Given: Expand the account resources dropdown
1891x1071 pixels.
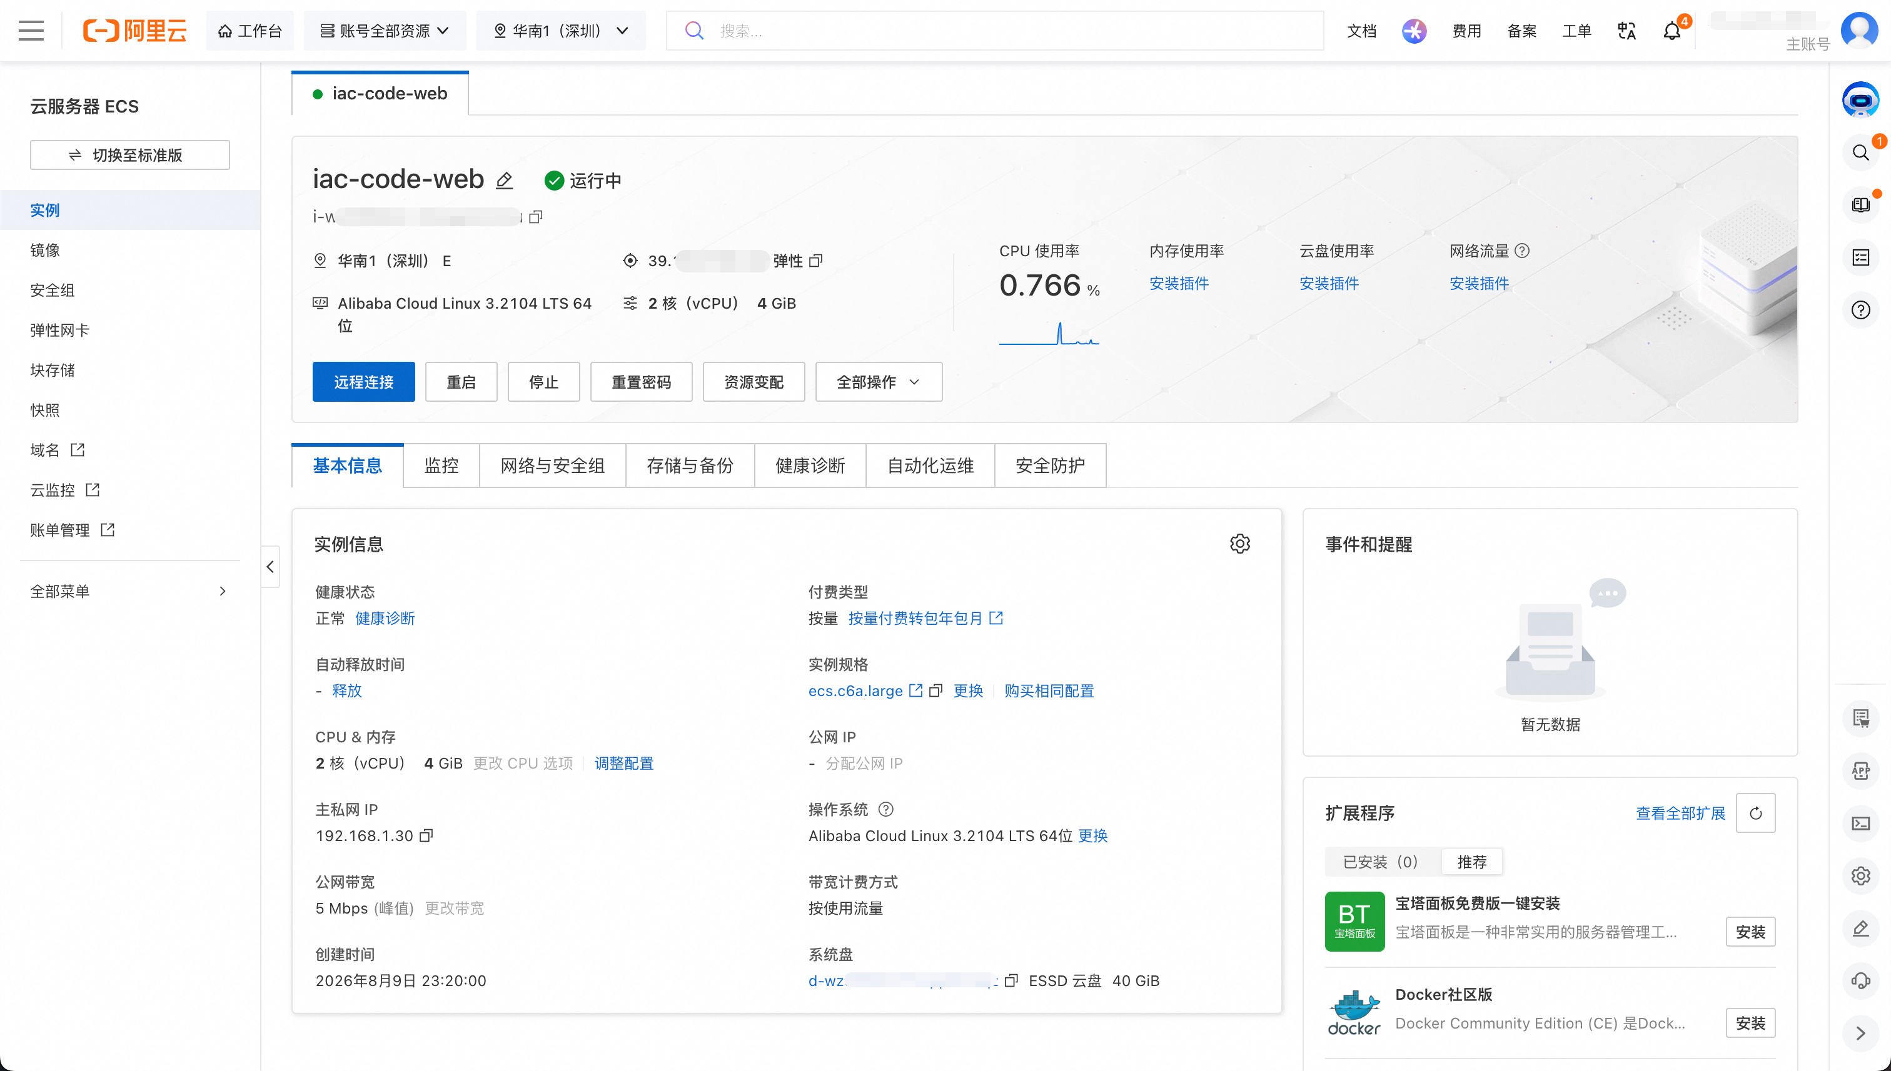Looking at the screenshot, I should [x=384, y=31].
